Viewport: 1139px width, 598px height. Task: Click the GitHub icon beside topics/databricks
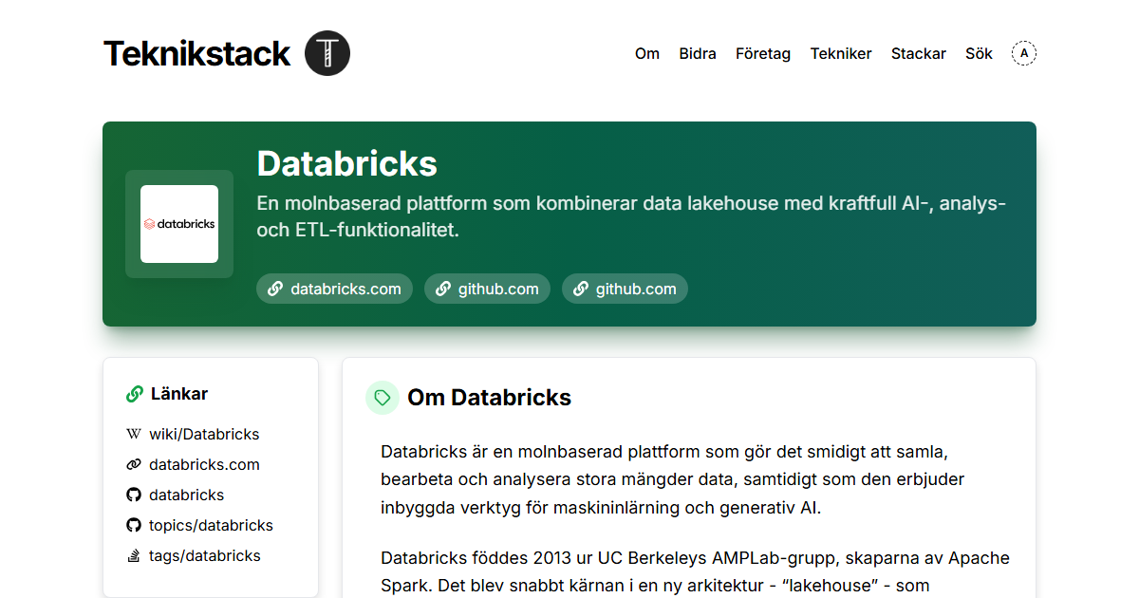134,525
